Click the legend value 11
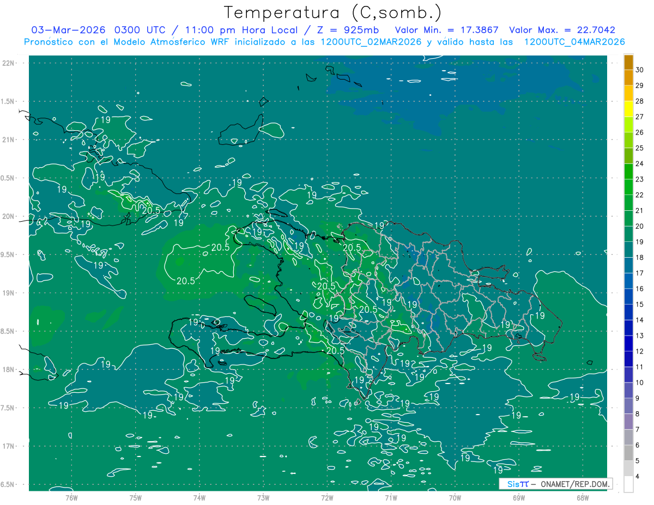The image size is (654, 505). coord(640,367)
